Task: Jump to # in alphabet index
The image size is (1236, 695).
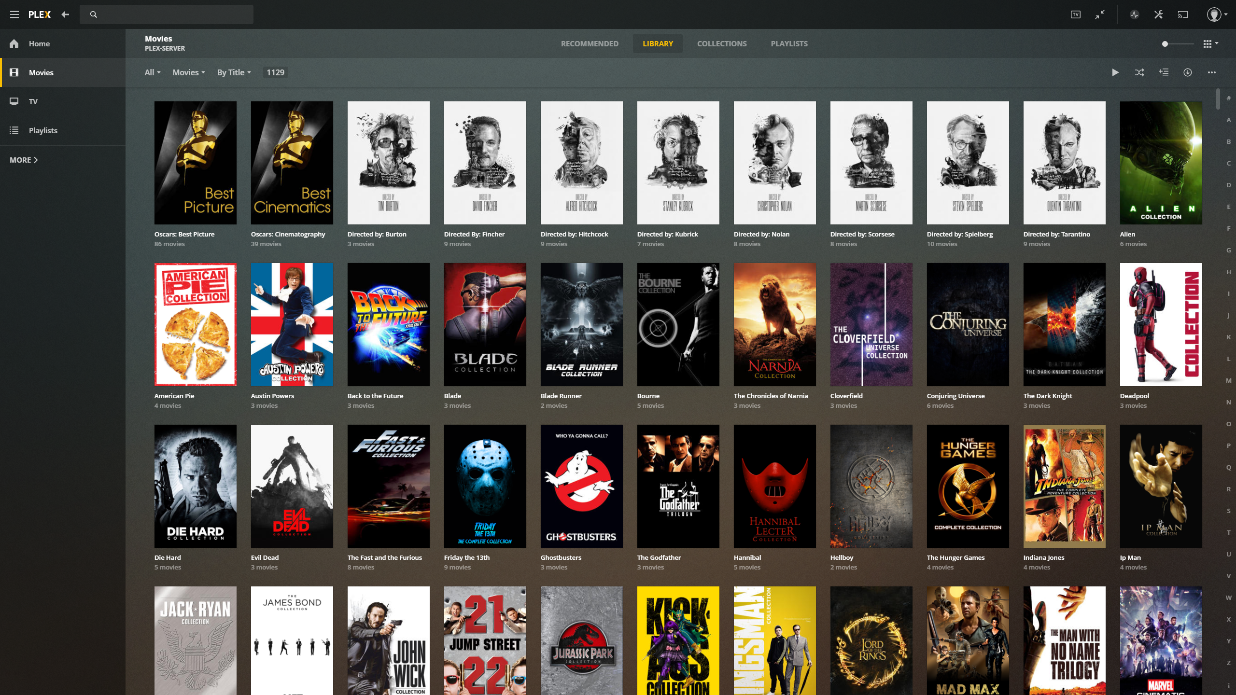Action: click(1229, 98)
